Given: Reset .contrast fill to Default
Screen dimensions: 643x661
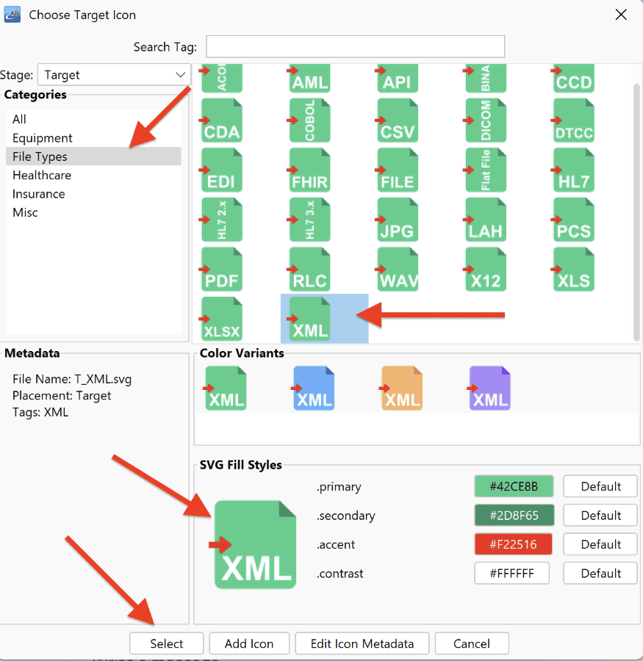Looking at the screenshot, I should point(600,574).
